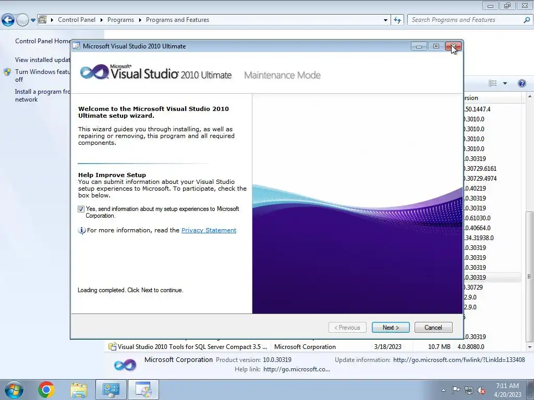Image resolution: width=534 pixels, height=400 pixels.
Task: Open the Windows Start menu
Action: coord(14,390)
